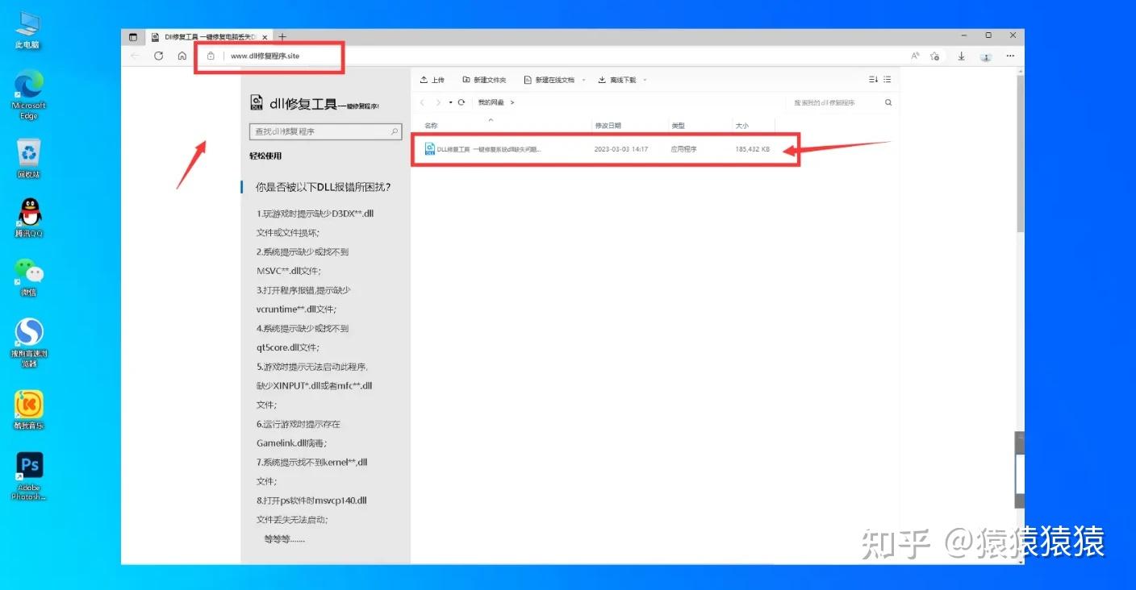This screenshot has width=1136, height=590.
Task: Click the 新建在线文档 button
Action: (x=549, y=80)
